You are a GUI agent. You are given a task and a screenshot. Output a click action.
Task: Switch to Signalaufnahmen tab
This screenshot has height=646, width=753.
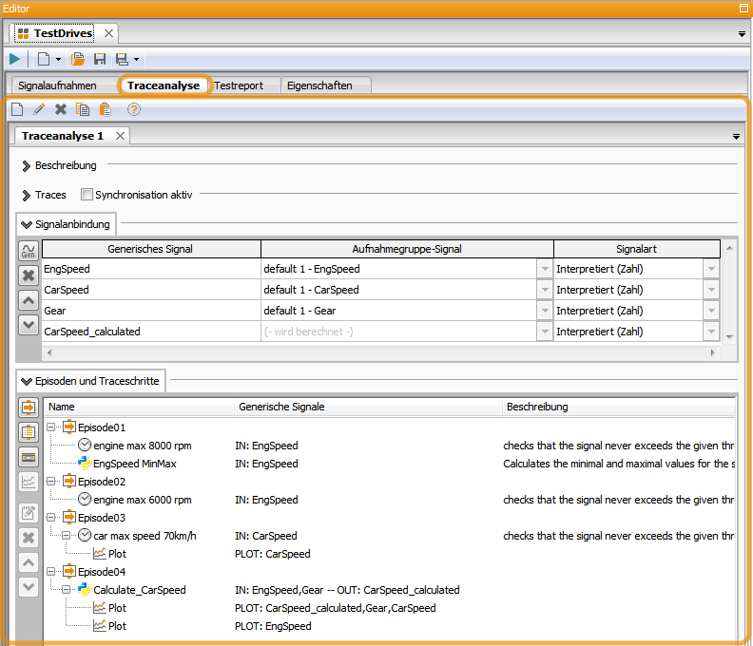click(57, 85)
